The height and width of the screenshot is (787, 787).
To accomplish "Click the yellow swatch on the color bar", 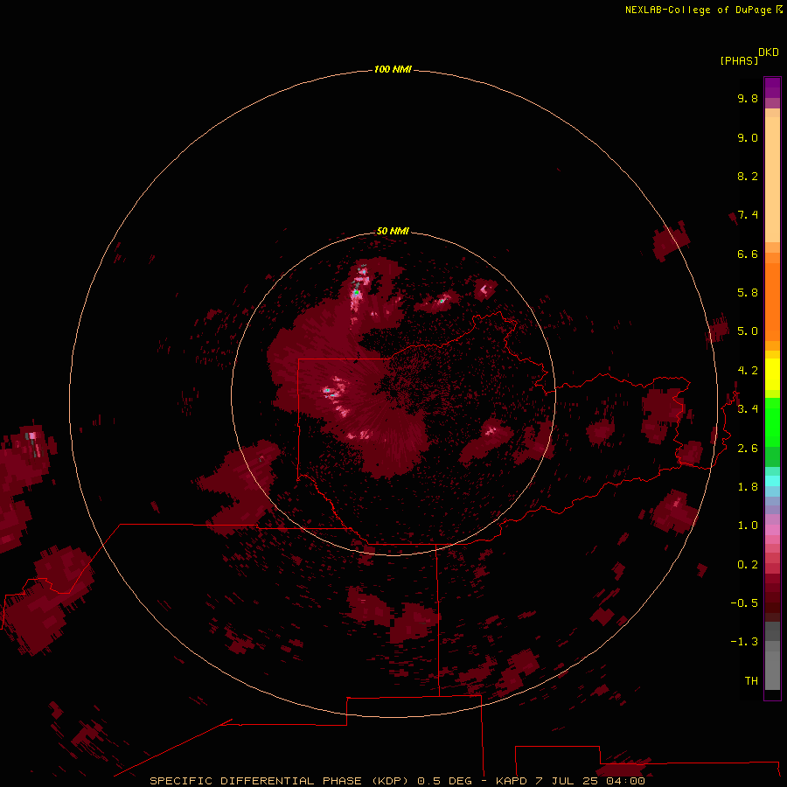I will point(772,374).
